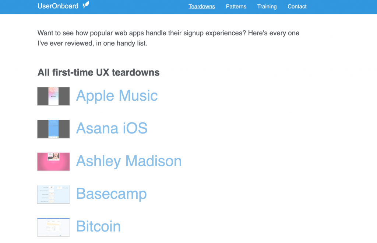The height and width of the screenshot is (243, 377).
Task: Go to the Teardowns menu item
Action: [201, 7]
